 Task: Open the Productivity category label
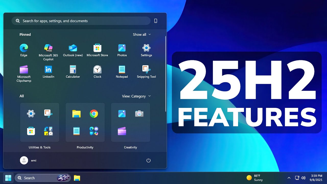coord(85,147)
